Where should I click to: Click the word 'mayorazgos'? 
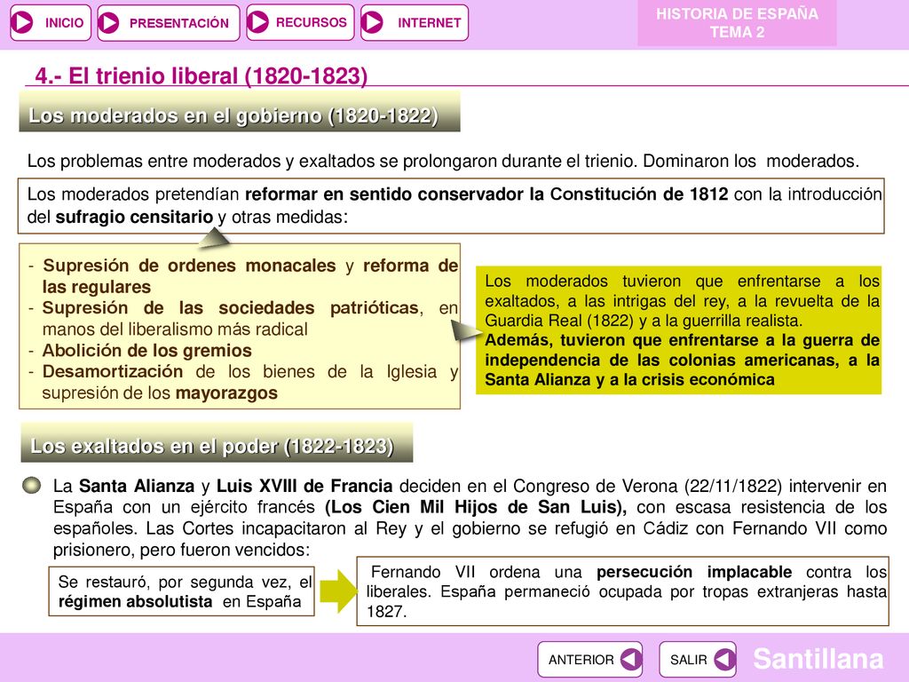pyautogui.click(x=226, y=393)
